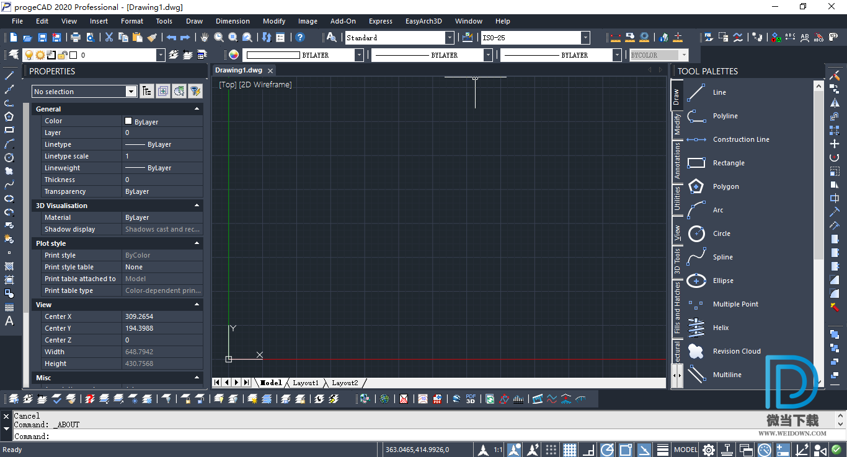The image size is (847, 457).
Task: Toggle MODEL space button in status bar
Action: coord(686,450)
